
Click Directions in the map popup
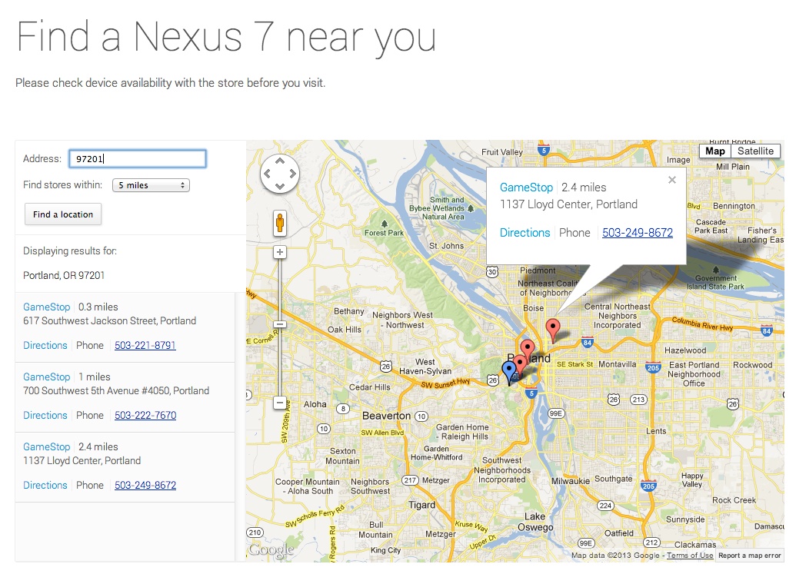coord(525,233)
